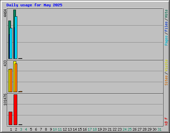Click the orange Sites bar for day 2
Screen dimensions: 170x133
[x=16, y=78]
